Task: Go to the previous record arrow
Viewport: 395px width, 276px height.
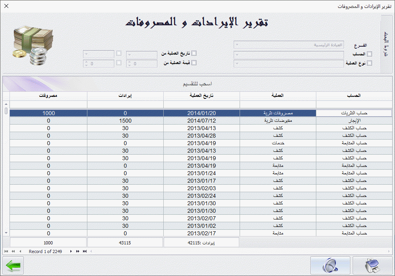Action: pyautogui.click(x=21, y=251)
